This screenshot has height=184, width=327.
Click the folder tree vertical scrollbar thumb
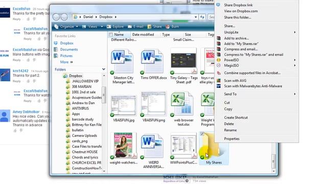pos(104,95)
